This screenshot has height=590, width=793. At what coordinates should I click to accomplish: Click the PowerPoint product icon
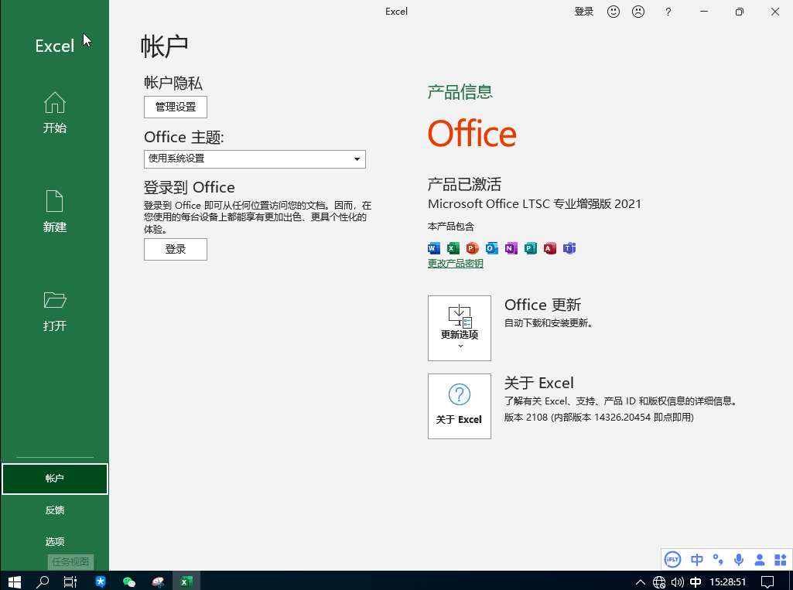[473, 248]
